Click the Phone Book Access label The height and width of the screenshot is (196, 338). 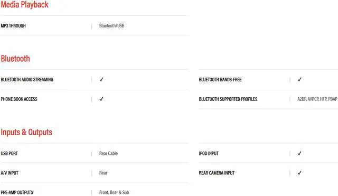pos(19,99)
